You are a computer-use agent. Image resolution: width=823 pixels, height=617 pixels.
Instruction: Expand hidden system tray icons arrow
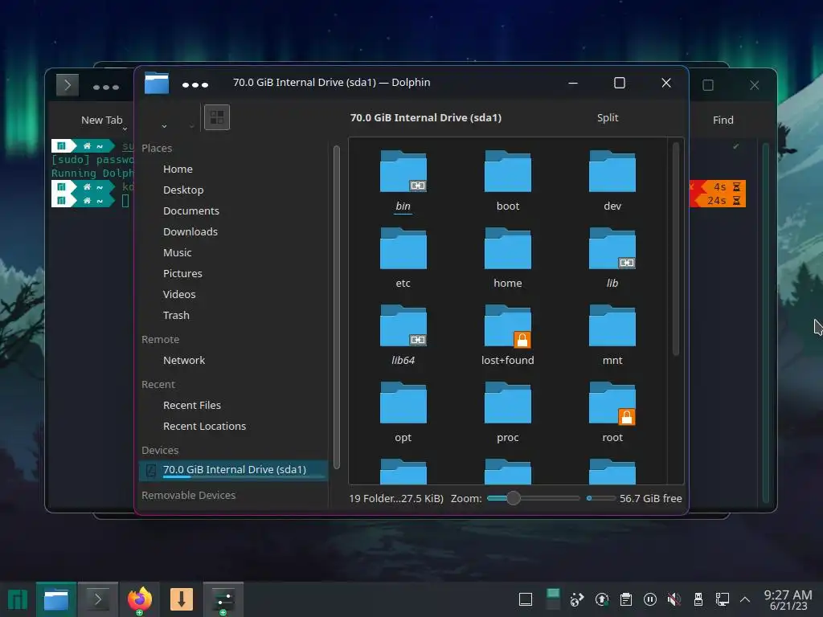[745, 599]
